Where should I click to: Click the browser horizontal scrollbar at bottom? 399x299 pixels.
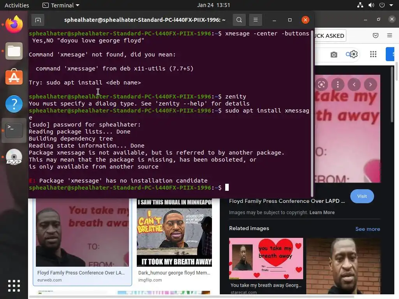tap(192, 297)
